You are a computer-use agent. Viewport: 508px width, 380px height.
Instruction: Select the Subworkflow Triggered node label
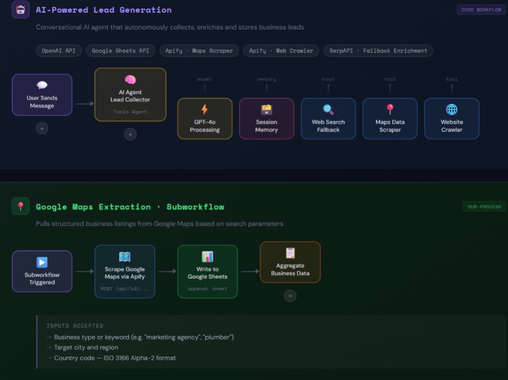pyautogui.click(x=42, y=279)
